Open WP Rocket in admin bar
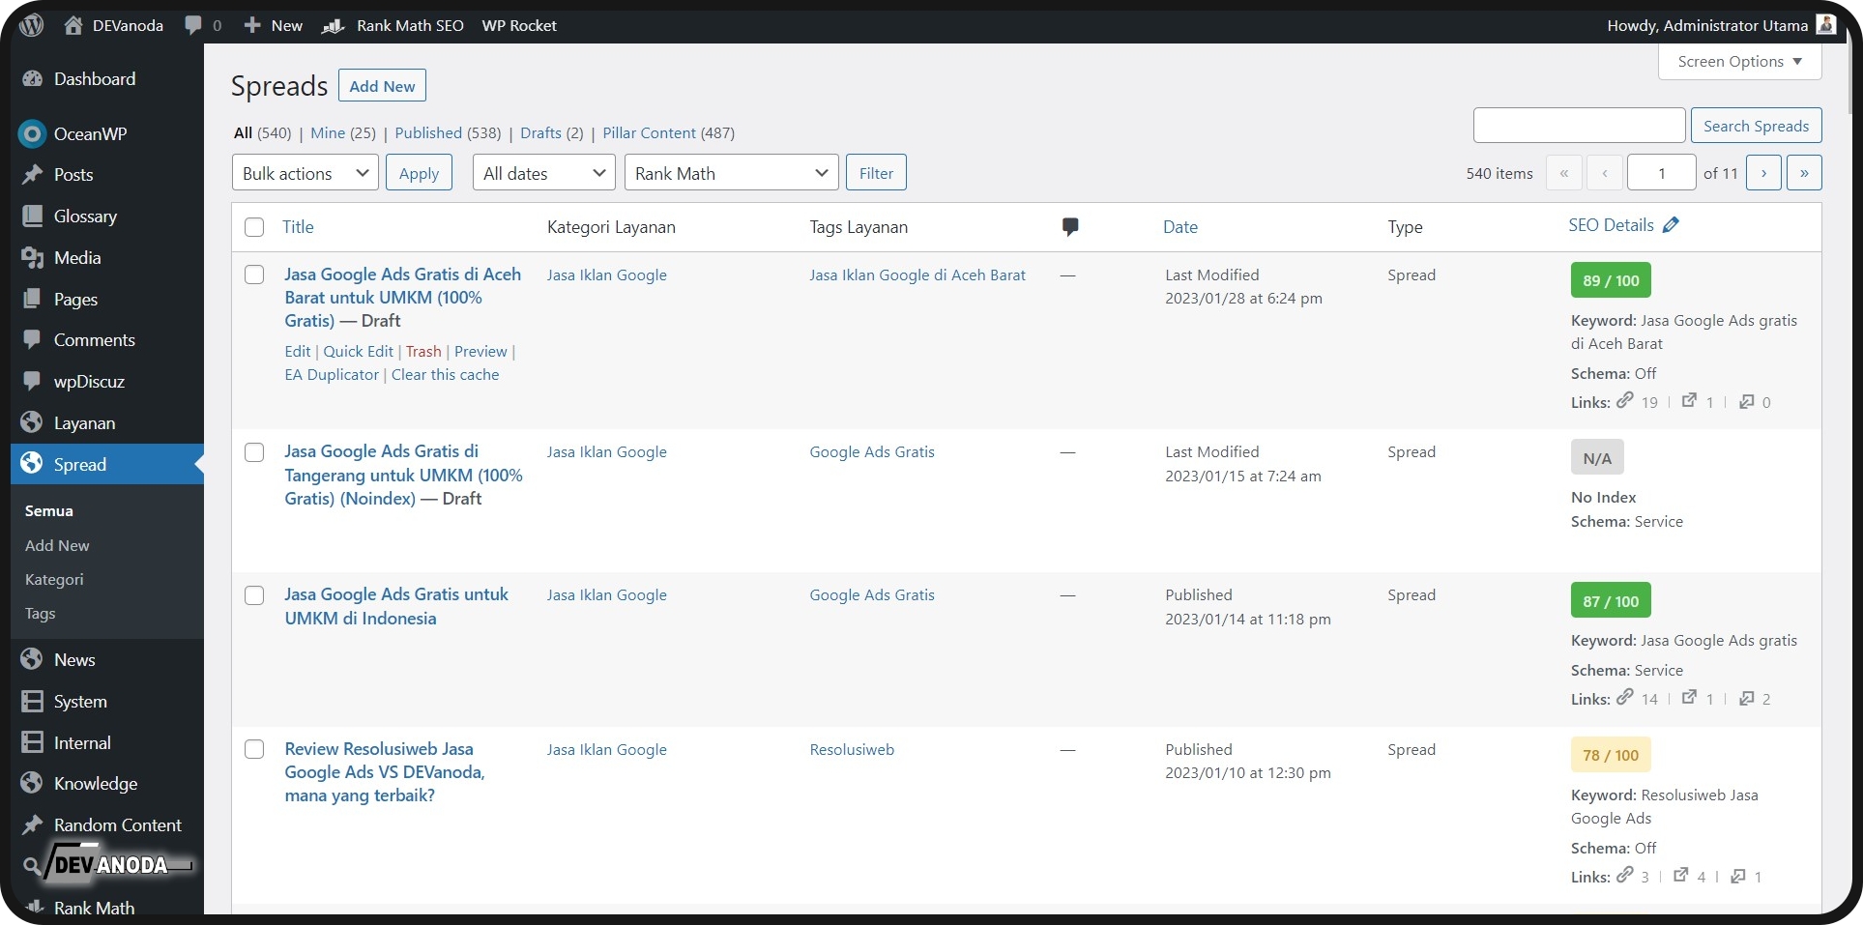The width and height of the screenshot is (1863, 925). point(519,25)
